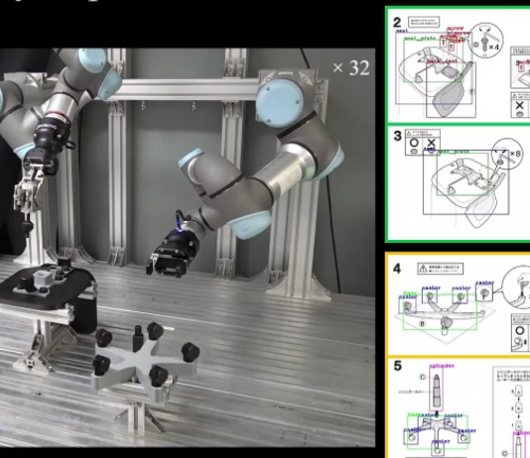The width and height of the screenshot is (530, 458).
Task: Click the ×8 tightening callout circle in step 3
Action: pos(507,154)
